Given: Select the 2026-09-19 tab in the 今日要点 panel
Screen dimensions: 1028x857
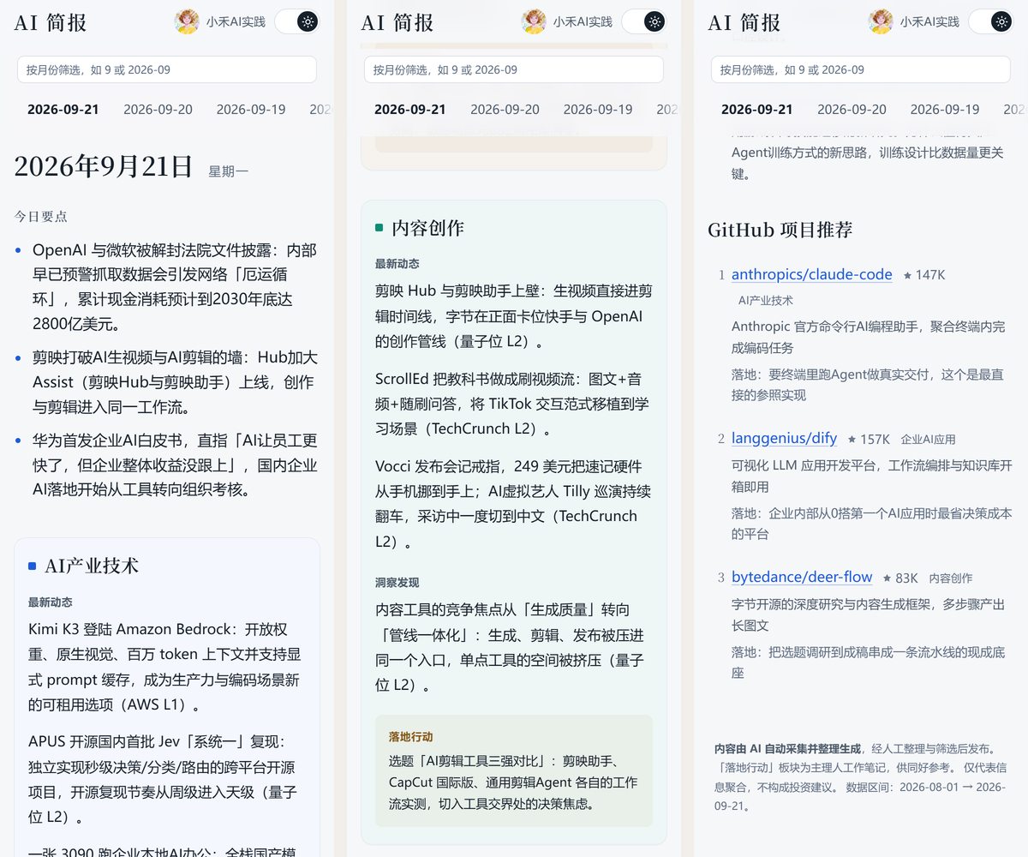Looking at the screenshot, I should point(250,110).
